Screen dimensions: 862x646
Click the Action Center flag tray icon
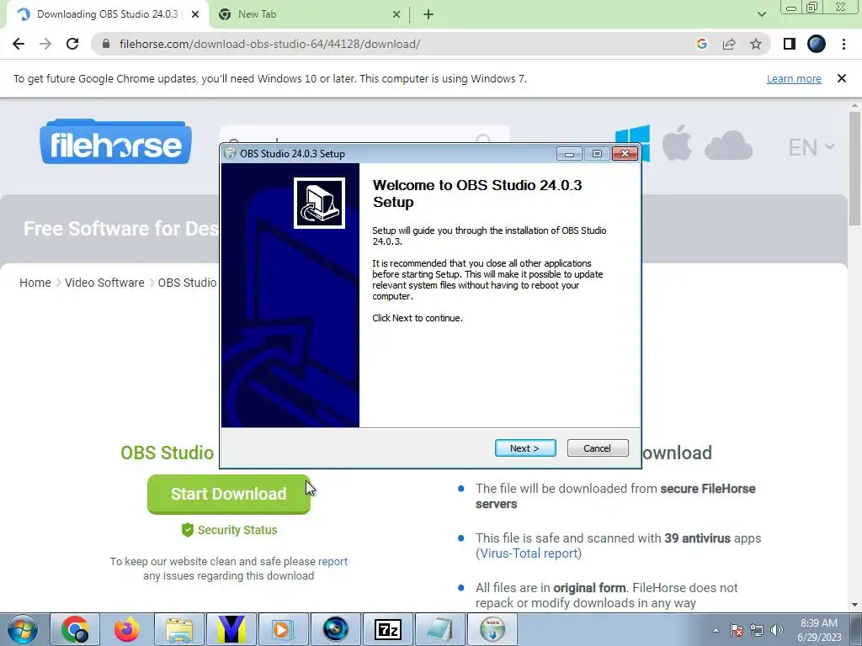[736, 630]
